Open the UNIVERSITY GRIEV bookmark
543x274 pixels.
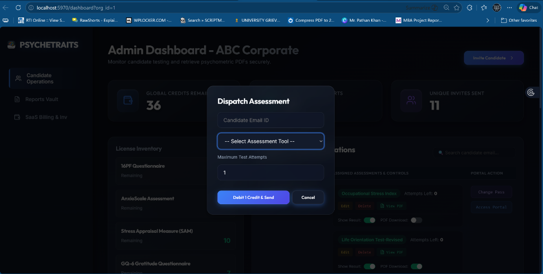point(257,21)
